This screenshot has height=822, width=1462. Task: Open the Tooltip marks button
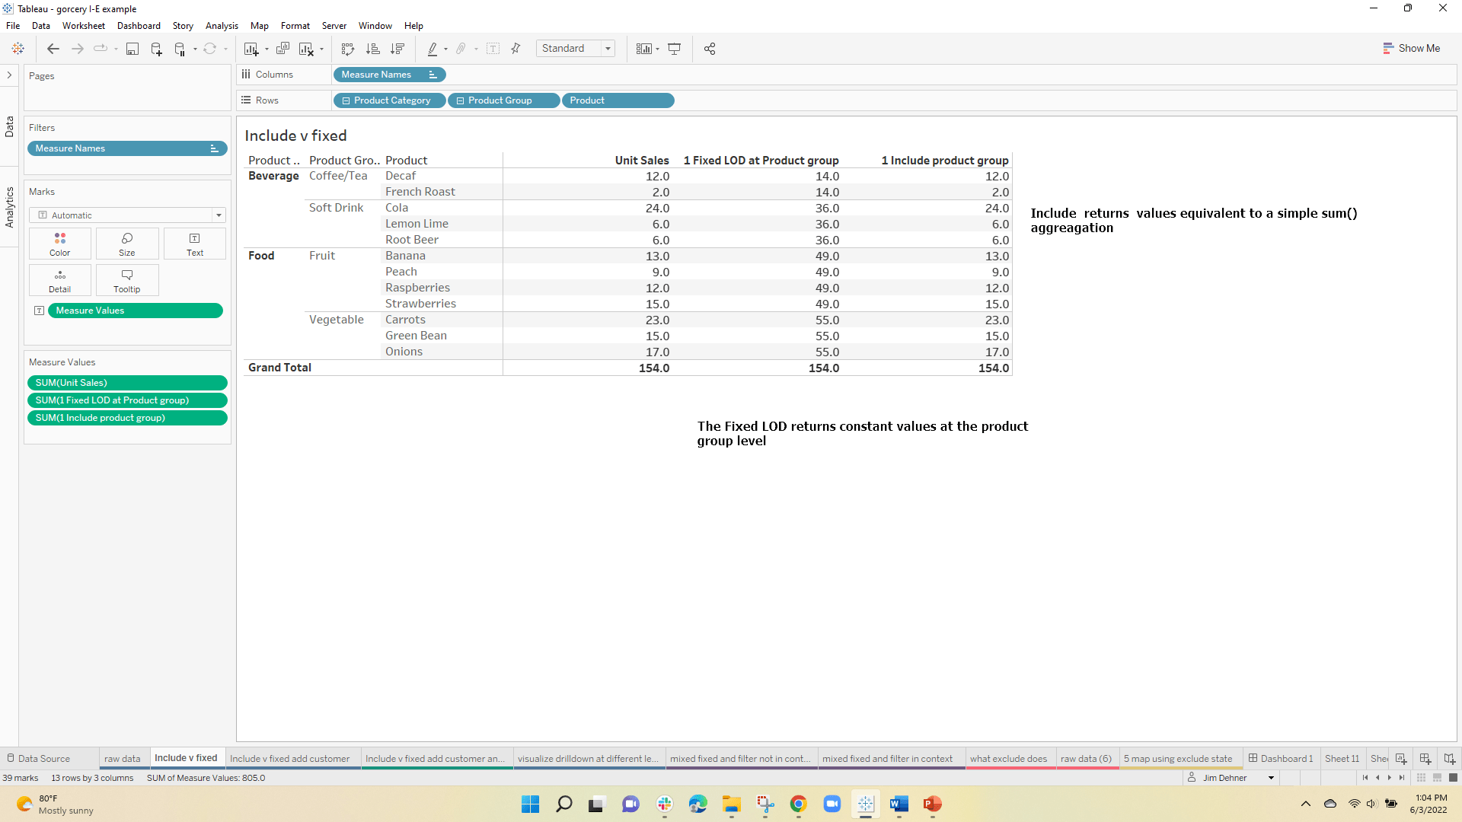pos(127,280)
